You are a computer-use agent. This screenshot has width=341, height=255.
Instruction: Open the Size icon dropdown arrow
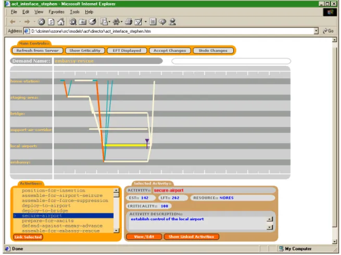click(122, 22)
